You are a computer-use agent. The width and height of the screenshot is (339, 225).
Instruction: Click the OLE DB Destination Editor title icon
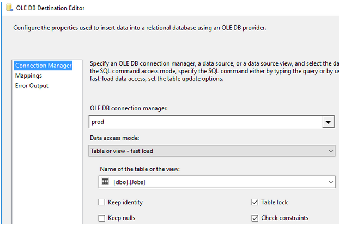[9, 9]
